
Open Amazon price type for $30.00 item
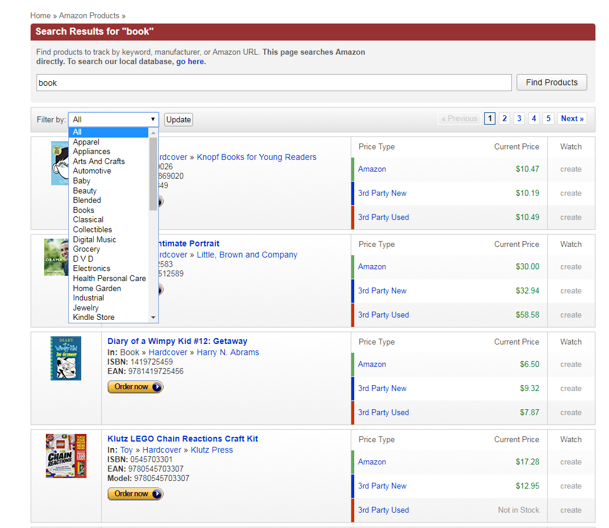tap(372, 267)
